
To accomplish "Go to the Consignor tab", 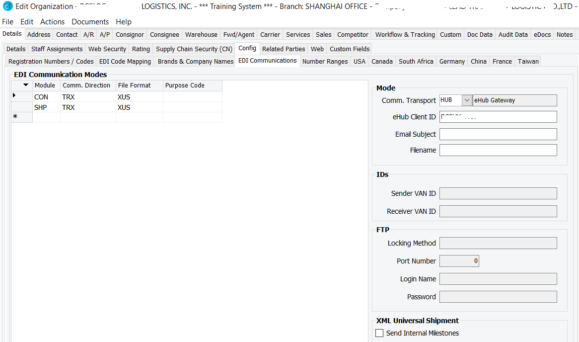I will tap(130, 34).
